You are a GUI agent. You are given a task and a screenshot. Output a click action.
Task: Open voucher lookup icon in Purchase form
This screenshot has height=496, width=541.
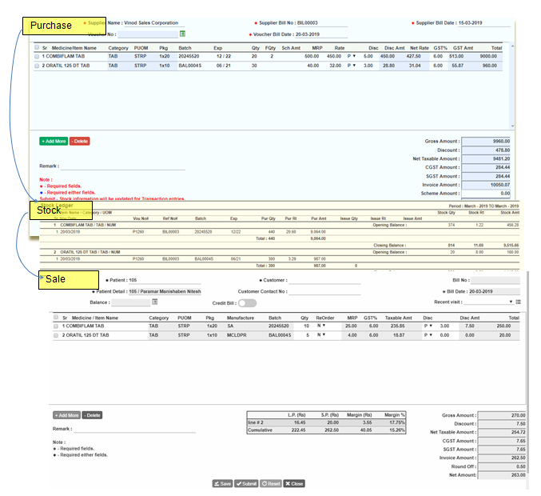182,34
